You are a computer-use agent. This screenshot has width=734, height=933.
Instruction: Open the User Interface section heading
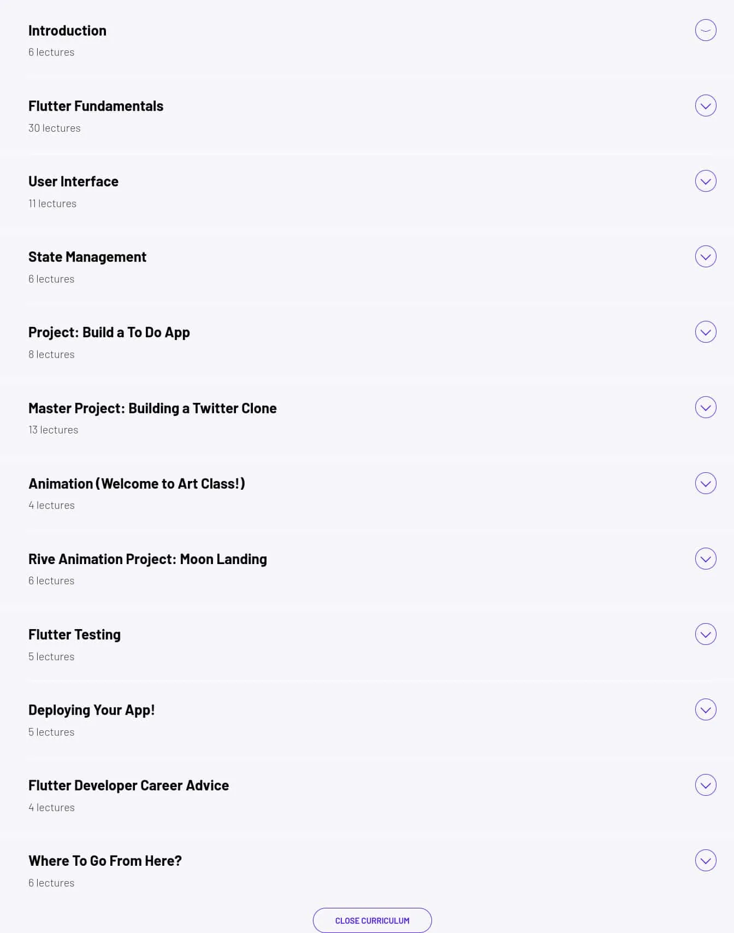[x=73, y=181]
